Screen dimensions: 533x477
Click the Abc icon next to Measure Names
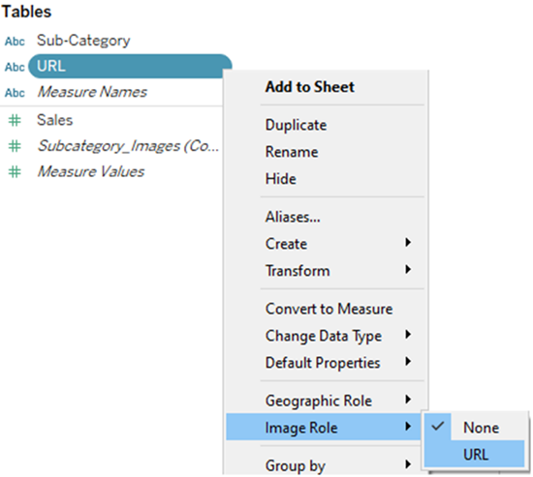[x=15, y=93]
